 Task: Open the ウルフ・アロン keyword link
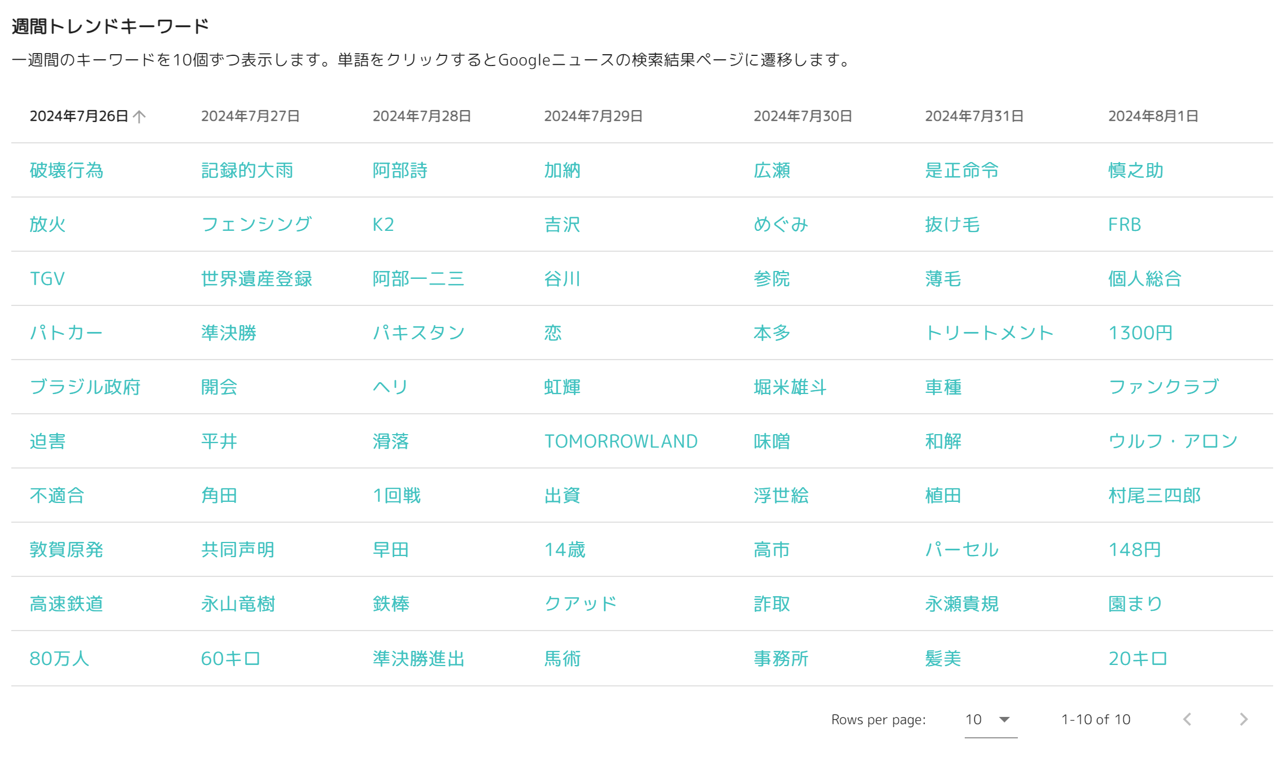(1173, 441)
